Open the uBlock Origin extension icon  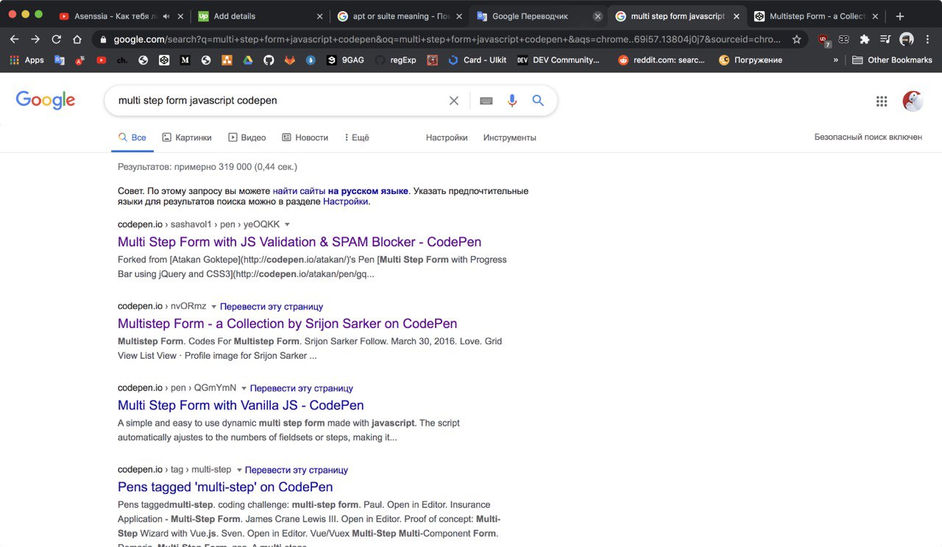tap(824, 40)
